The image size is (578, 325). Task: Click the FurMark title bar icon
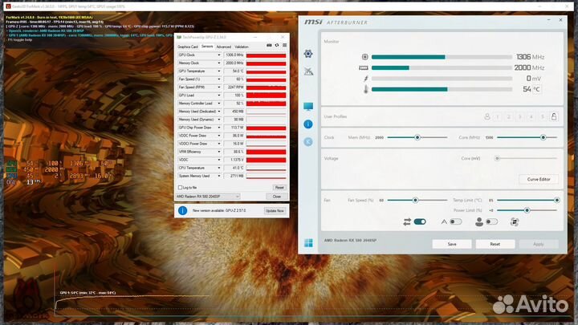point(8,6)
